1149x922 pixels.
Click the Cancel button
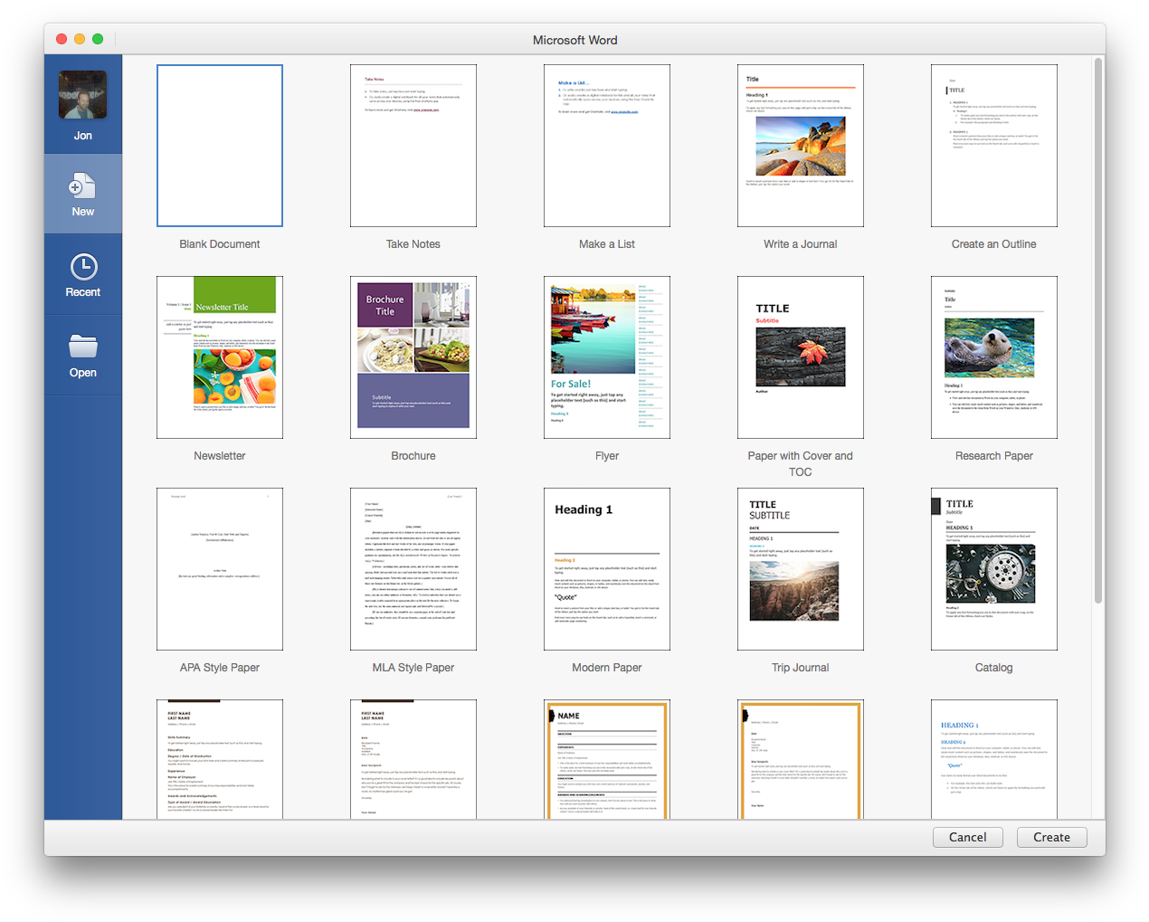967,837
